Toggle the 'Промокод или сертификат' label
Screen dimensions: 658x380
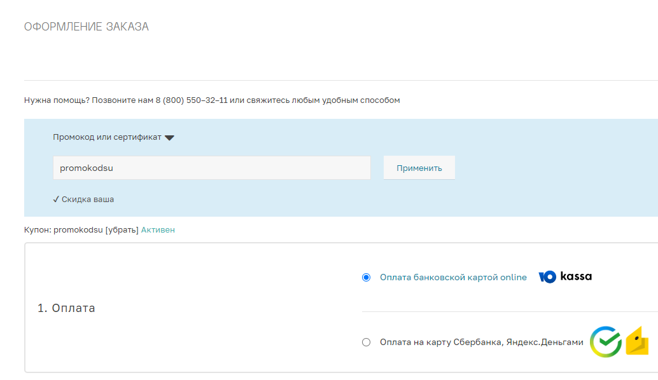pyautogui.click(x=107, y=137)
